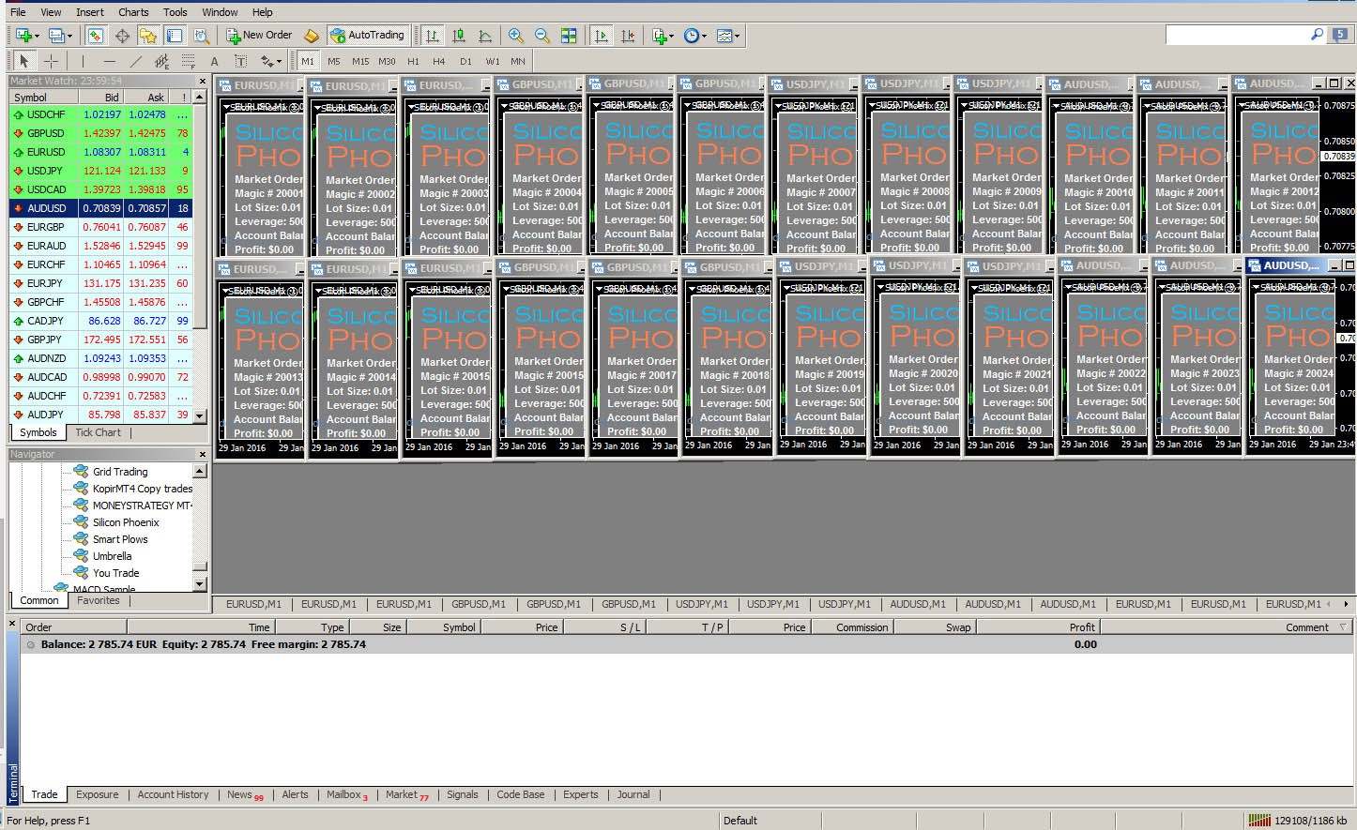Select the arrow Cursor tool
1357x830 pixels.
click(24, 61)
